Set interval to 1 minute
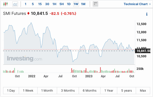Image resolution: width=153 pixels, height=97 pixels. click(25, 4)
